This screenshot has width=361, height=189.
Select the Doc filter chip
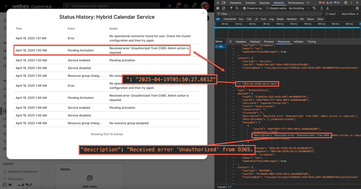241,19
